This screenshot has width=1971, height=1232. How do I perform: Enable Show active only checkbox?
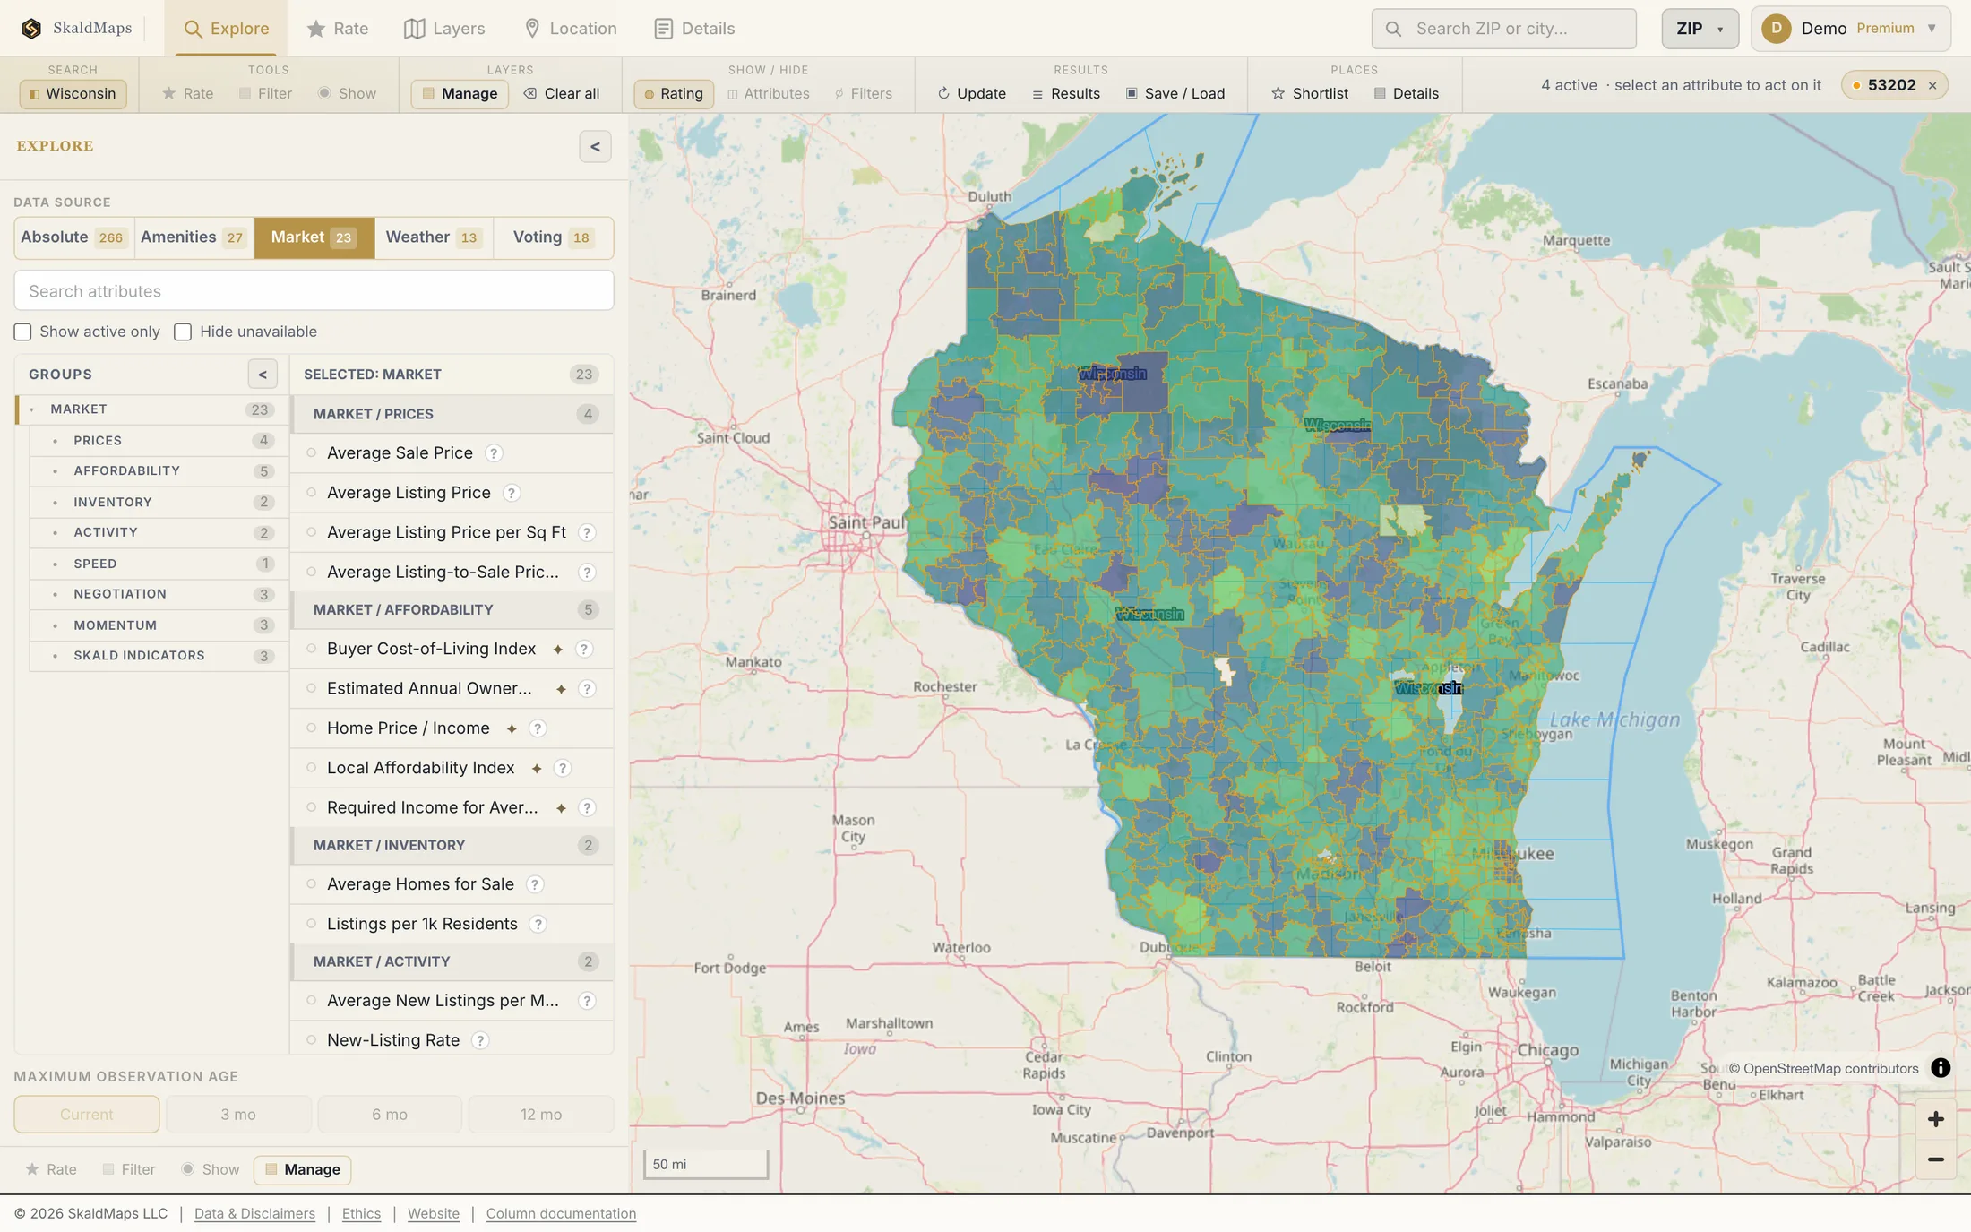tap(22, 332)
